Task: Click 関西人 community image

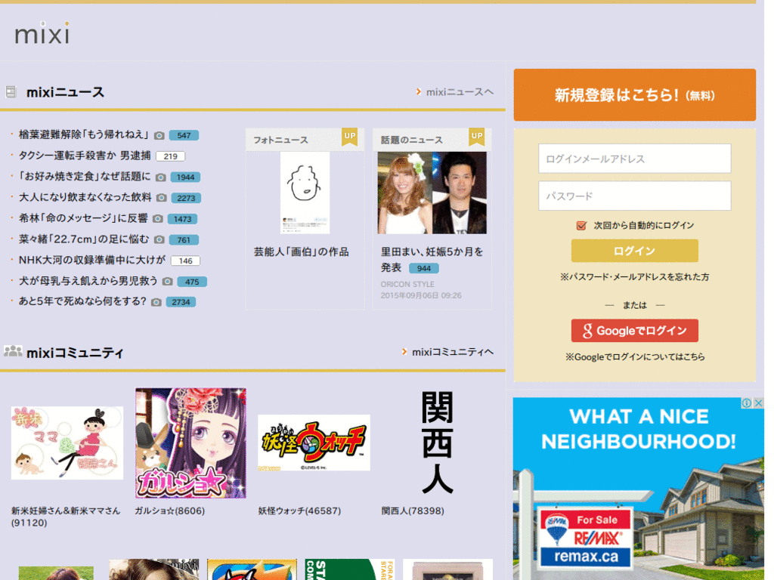Action: pos(438,443)
